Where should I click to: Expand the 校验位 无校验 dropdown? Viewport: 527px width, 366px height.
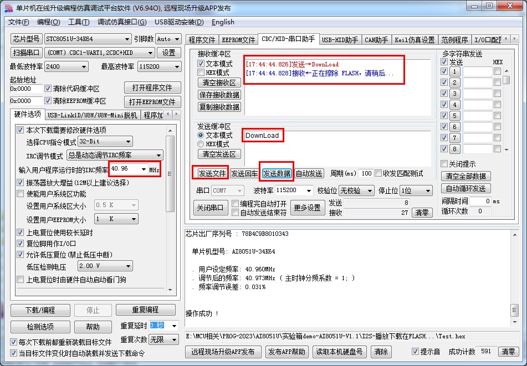tap(370, 190)
